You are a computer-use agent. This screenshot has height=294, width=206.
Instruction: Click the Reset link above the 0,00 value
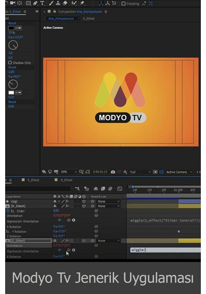pyautogui.click(x=12, y=102)
